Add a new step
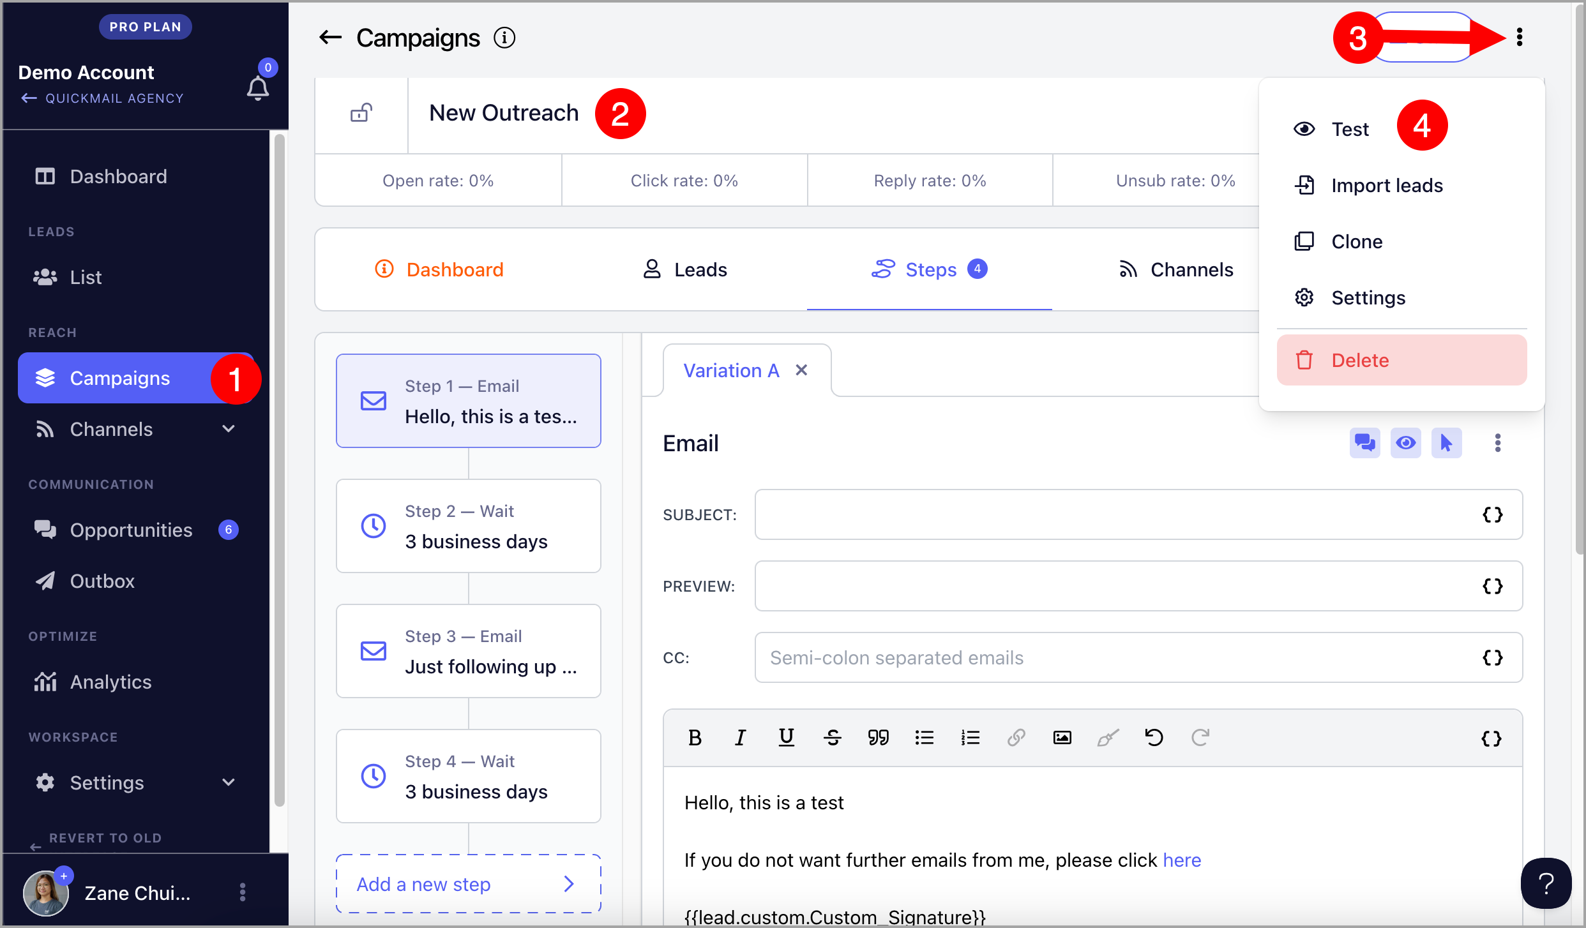This screenshot has height=928, width=1586. 469,884
